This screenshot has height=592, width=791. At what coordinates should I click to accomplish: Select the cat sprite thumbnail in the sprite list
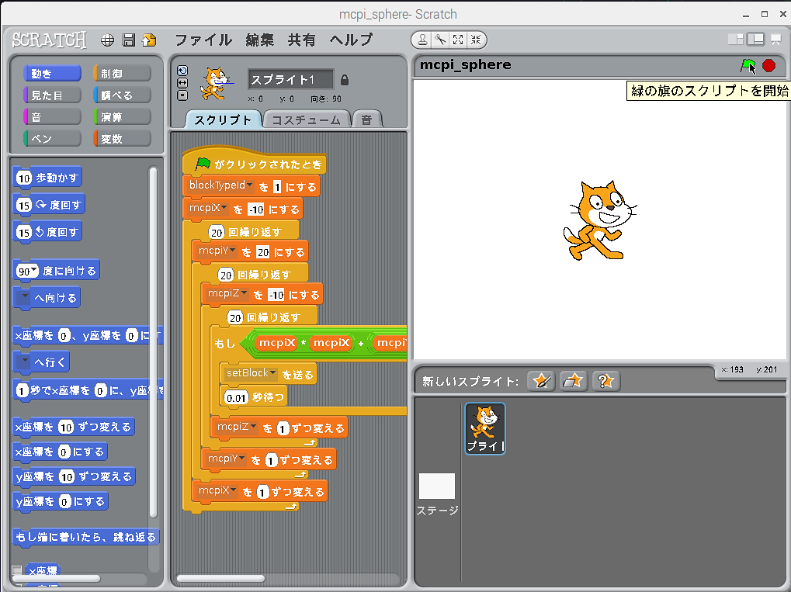pyautogui.click(x=485, y=428)
